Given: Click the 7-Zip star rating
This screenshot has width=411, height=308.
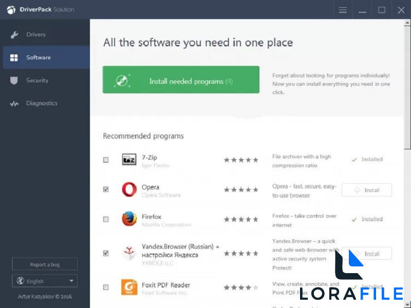Looking at the screenshot, I should tap(241, 160).
